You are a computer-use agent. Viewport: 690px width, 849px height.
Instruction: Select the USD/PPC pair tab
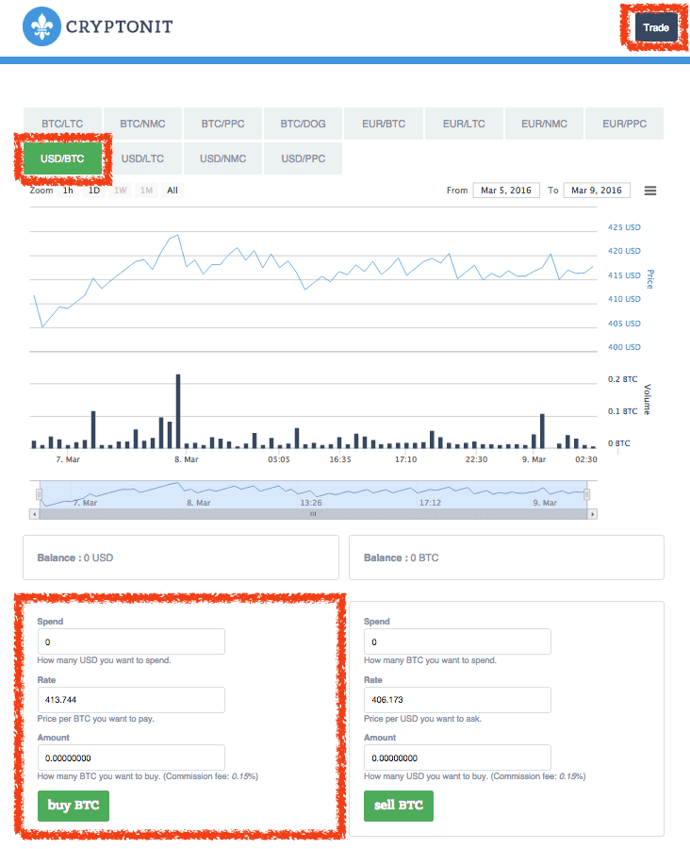click(x=304, y=158)
